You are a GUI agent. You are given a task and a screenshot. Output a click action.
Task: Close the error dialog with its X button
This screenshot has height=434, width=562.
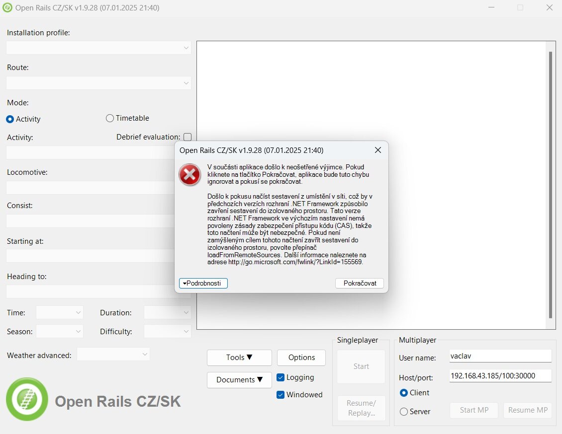(378, 150)
